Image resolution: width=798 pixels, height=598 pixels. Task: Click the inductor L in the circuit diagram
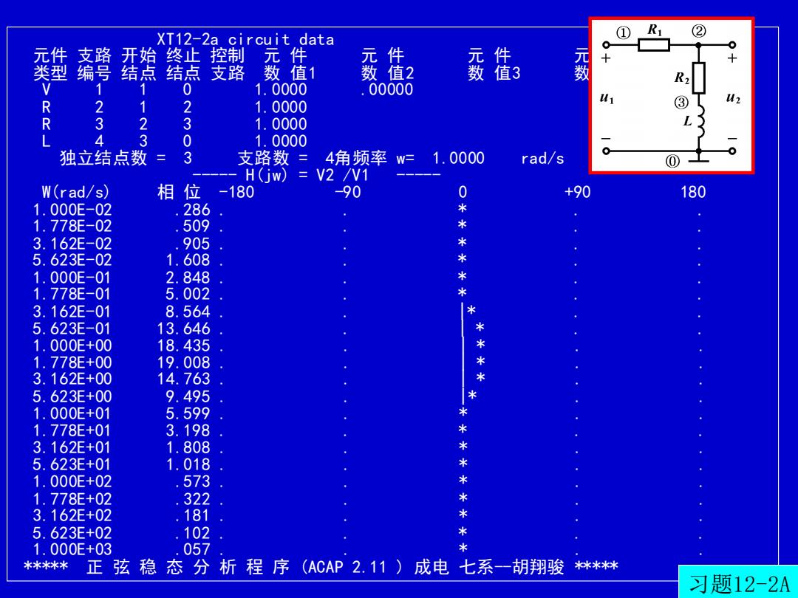(700, 122)
